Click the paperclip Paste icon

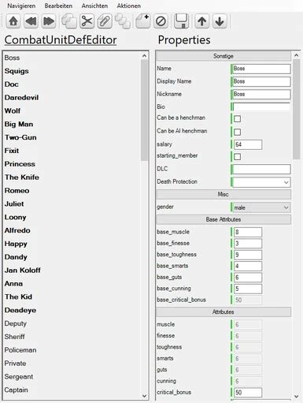[x=105, y=21]
